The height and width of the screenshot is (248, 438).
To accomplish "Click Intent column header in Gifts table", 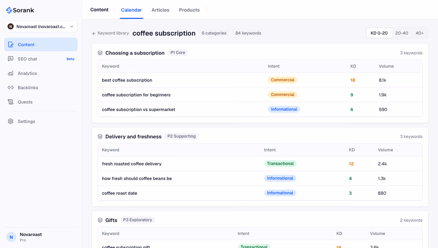I will point(243,233).
